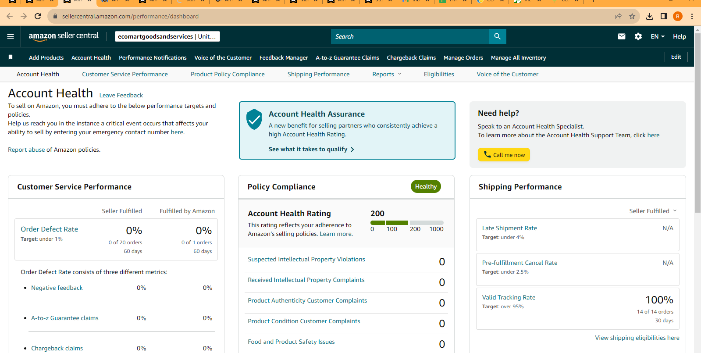This screenshot has width=701, height=353.
Task: Open the Seller Fulfilled dropdown in Shipping Performance
Action: coord(653,211)
